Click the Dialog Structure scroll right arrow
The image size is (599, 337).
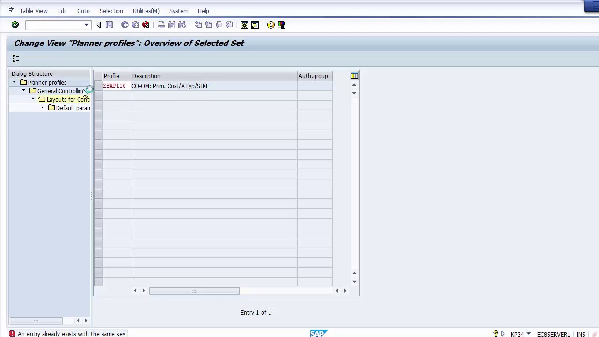[86, 321]
